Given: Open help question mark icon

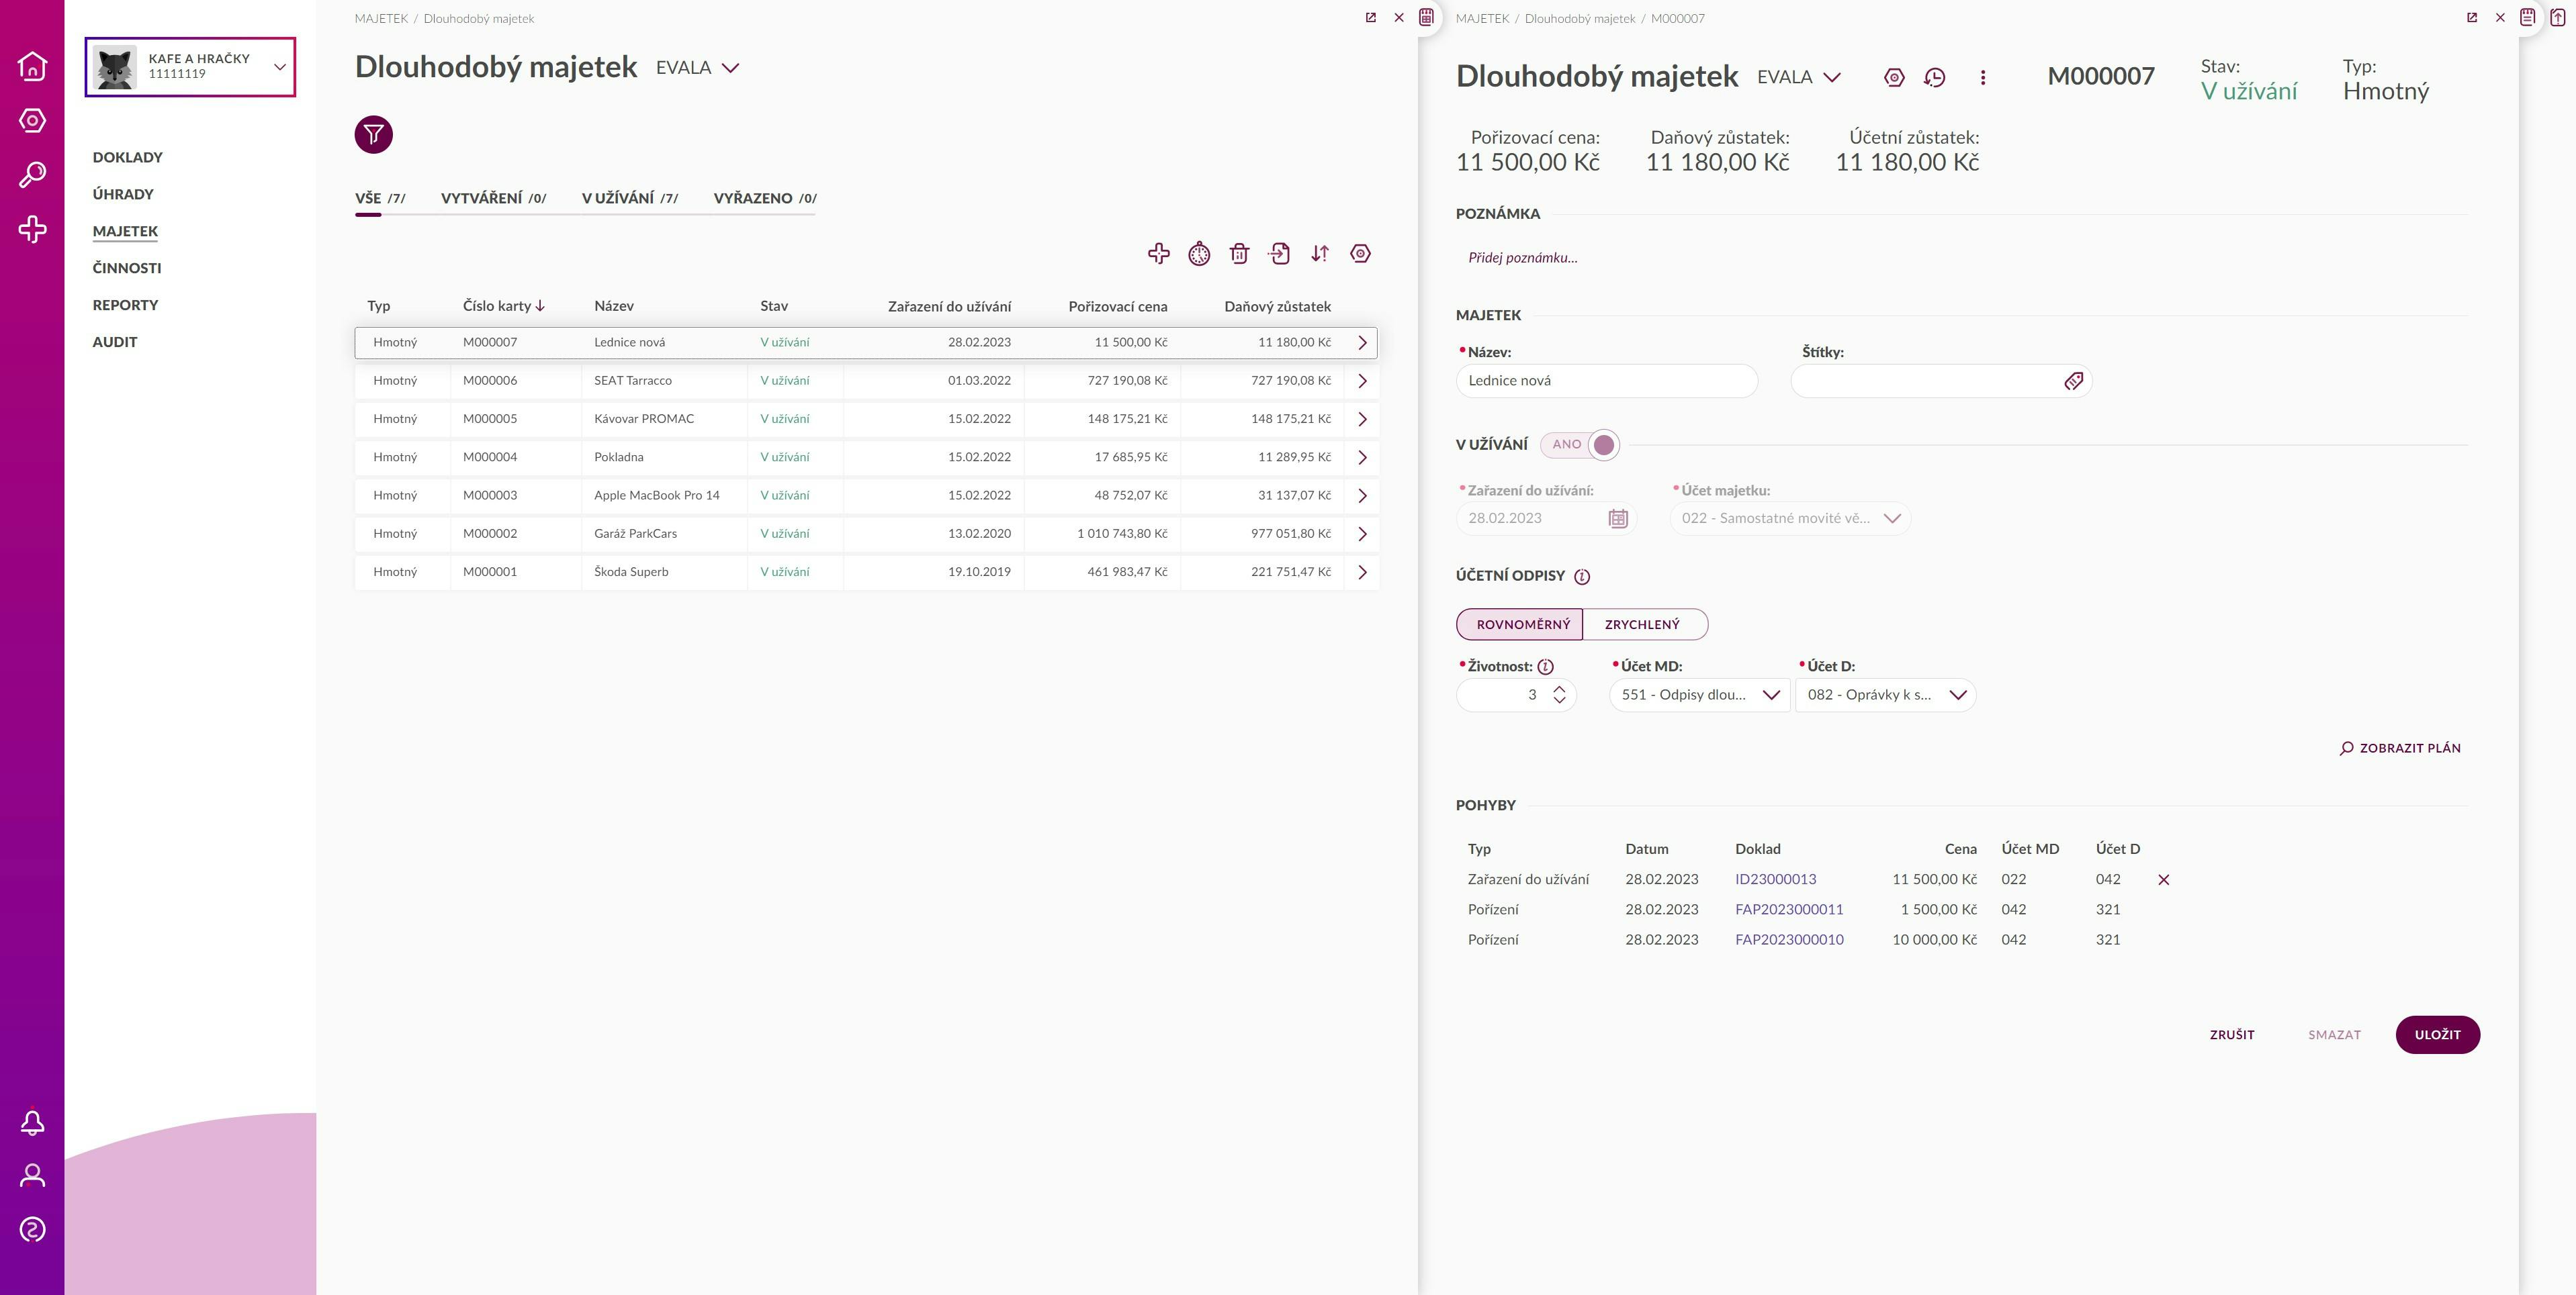Looking at the screenshot, I should pos(32,1229).
